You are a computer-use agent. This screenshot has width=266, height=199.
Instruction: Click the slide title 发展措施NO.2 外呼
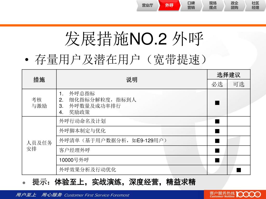click(x=134, y=39)
